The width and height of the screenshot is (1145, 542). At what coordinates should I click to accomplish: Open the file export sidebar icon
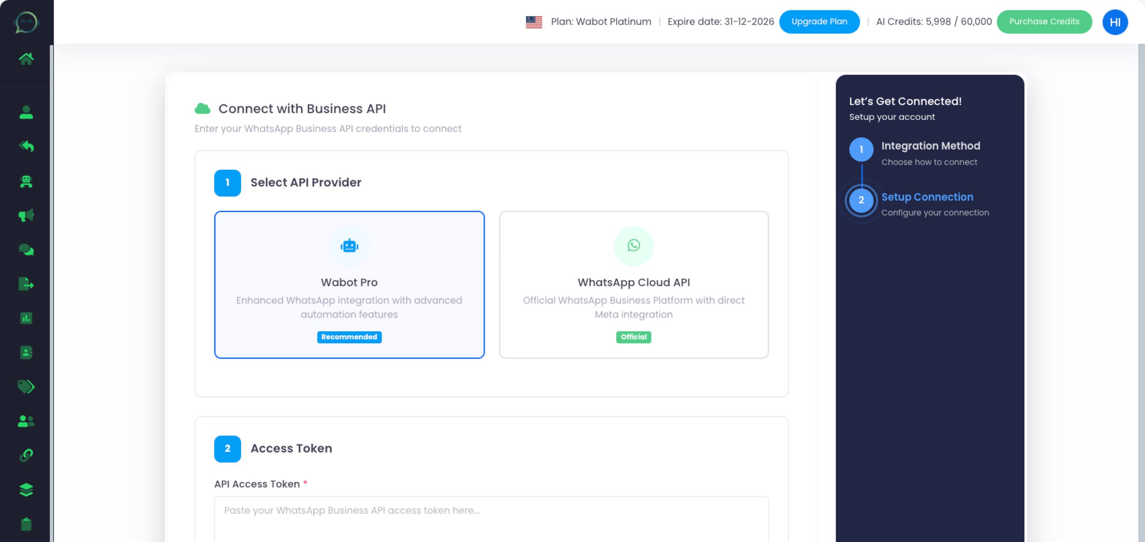(x=26, y=284)
